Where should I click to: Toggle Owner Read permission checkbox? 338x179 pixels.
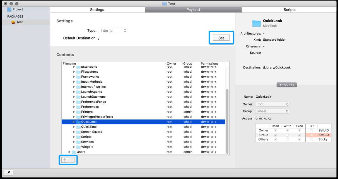275,131
